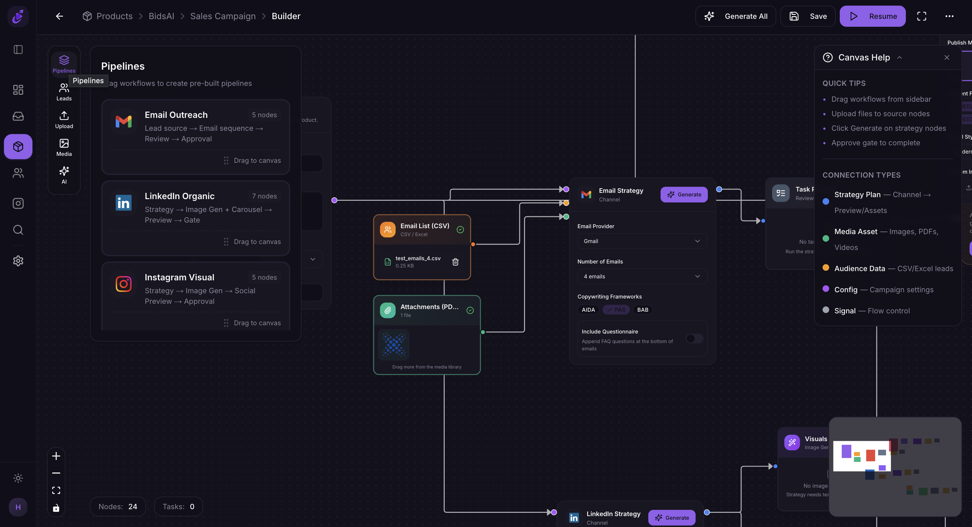Click the Generate All button
Viewport: 972px width, 527px height.
pos(735,16)
